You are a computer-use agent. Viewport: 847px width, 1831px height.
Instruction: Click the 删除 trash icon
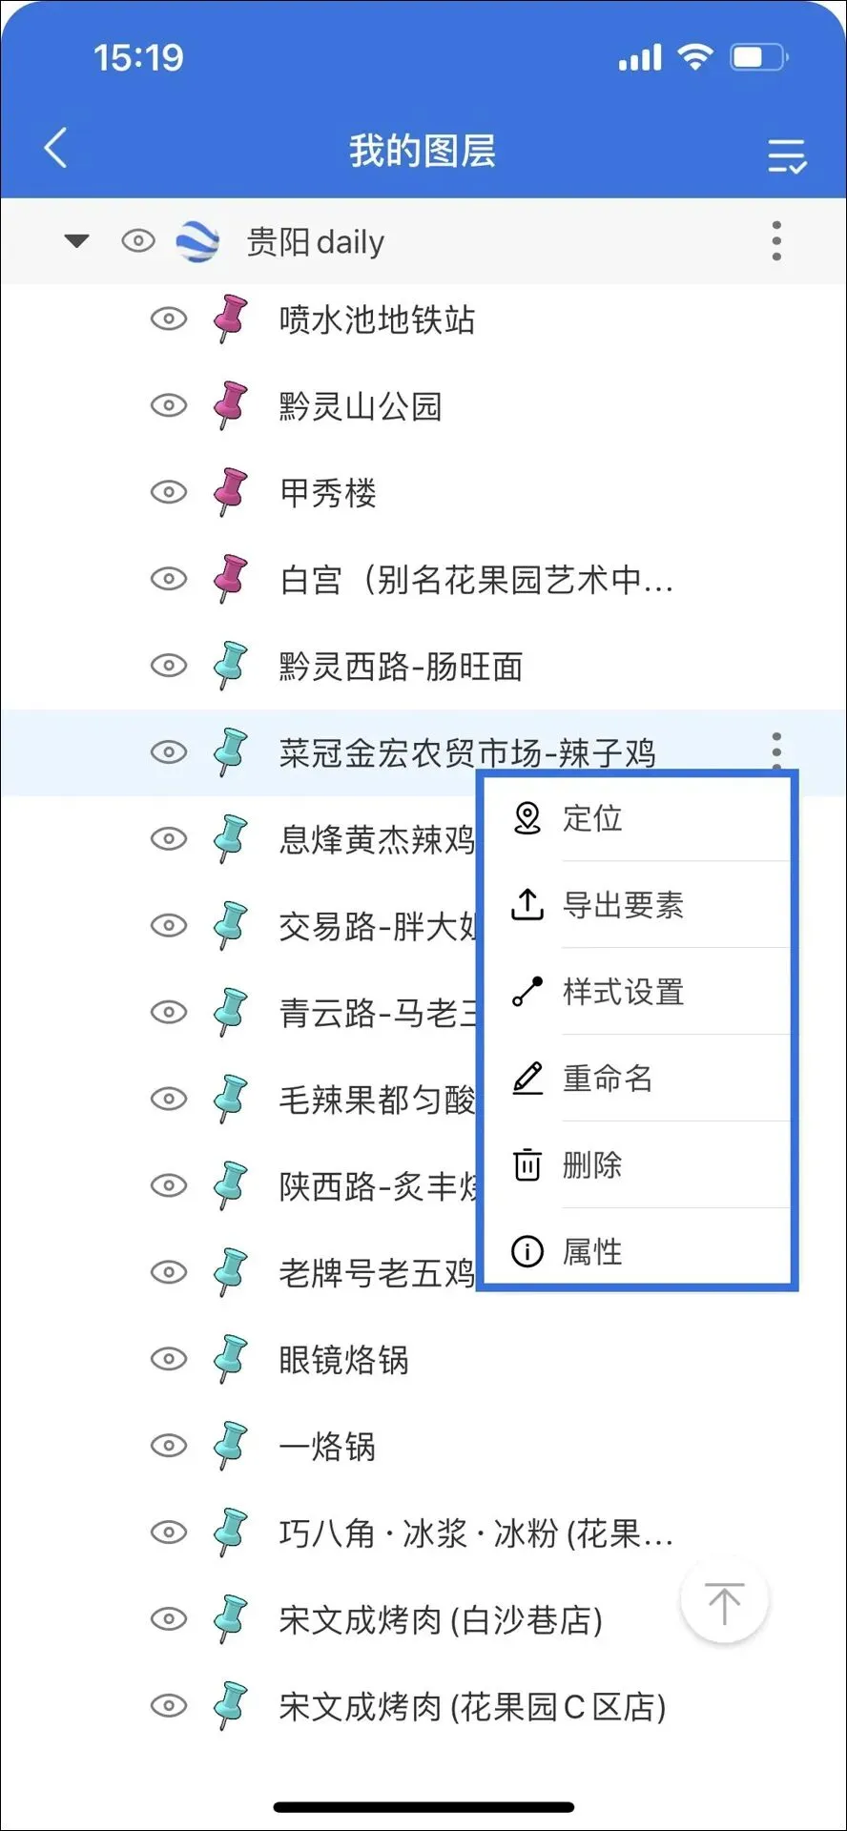(527, 1164)
